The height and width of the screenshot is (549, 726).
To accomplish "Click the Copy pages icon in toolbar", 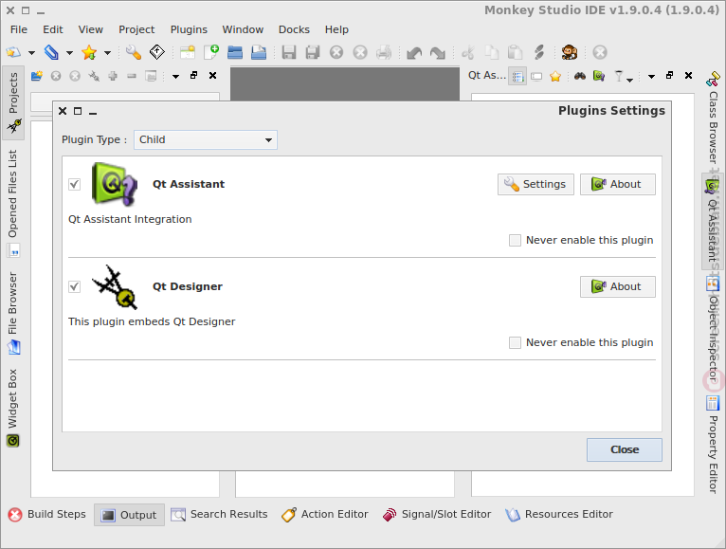I will click(x=492, y=52).
